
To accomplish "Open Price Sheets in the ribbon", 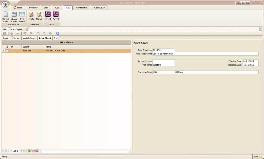I will tap(22, 17).
